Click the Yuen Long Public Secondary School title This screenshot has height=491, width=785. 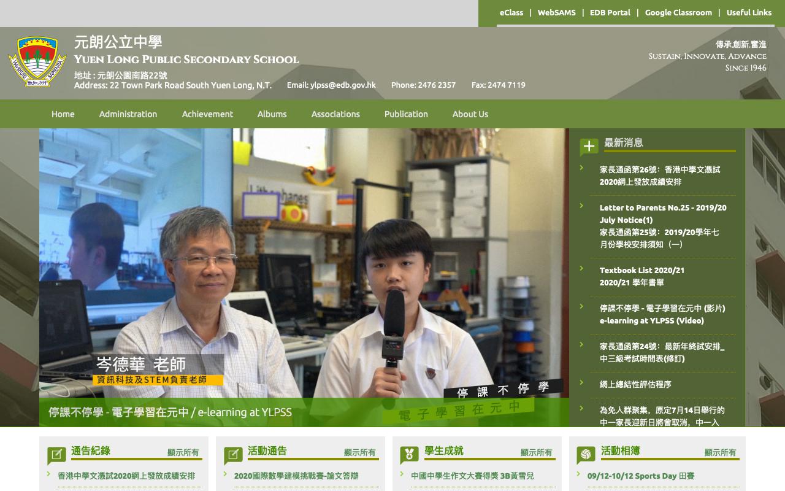pyautogui.click(x=186, y=60)
